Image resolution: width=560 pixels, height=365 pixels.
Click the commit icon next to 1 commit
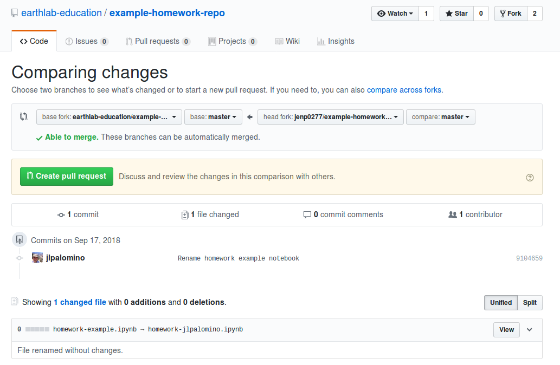[x=61, y=215]
